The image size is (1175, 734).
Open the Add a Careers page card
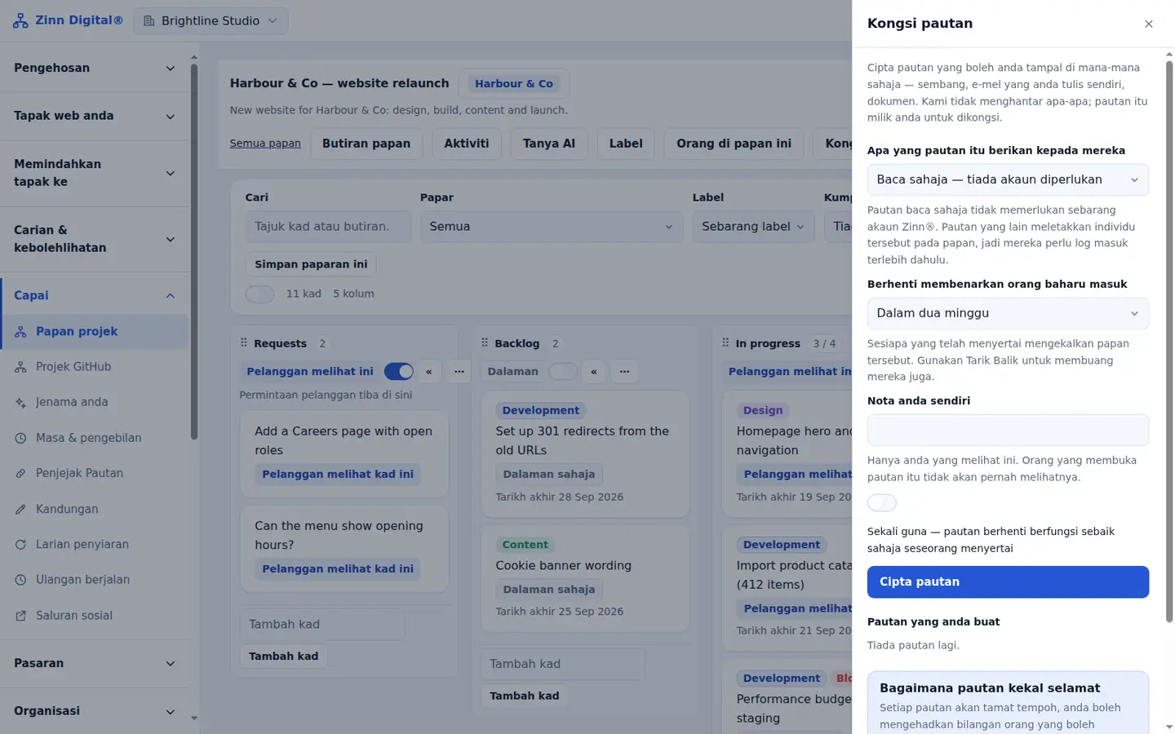[x=344, y=453]
